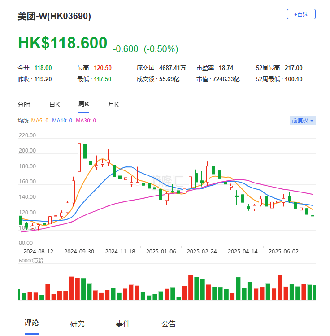Click the 200.00 price axis label
This screenshot has height=336, width=330.
27,151
